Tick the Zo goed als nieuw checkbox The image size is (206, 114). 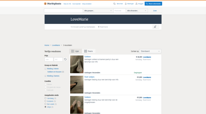(45, 87)
